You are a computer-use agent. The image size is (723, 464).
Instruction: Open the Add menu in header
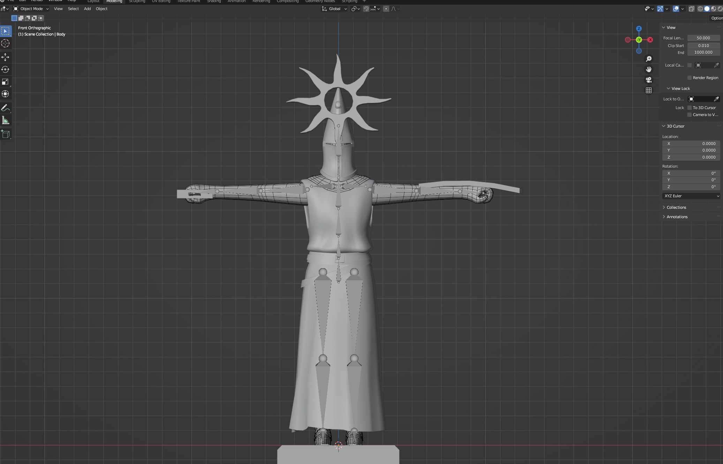[x=87, y=9]
